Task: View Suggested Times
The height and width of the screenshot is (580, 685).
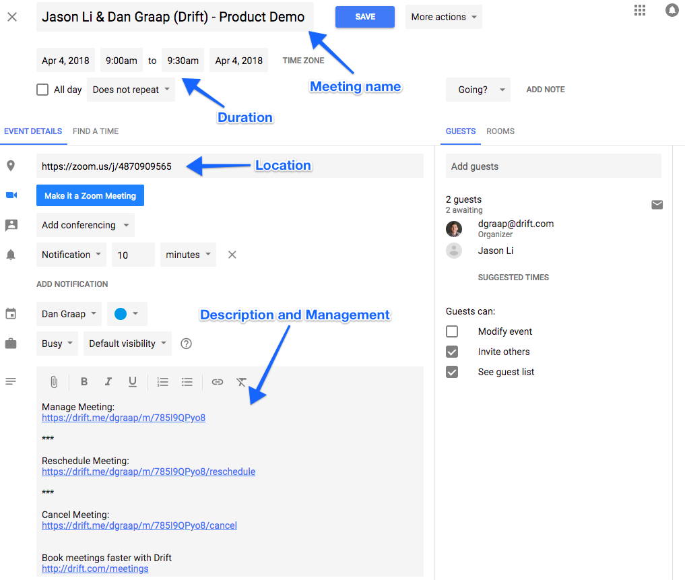Action: [513, 278]
